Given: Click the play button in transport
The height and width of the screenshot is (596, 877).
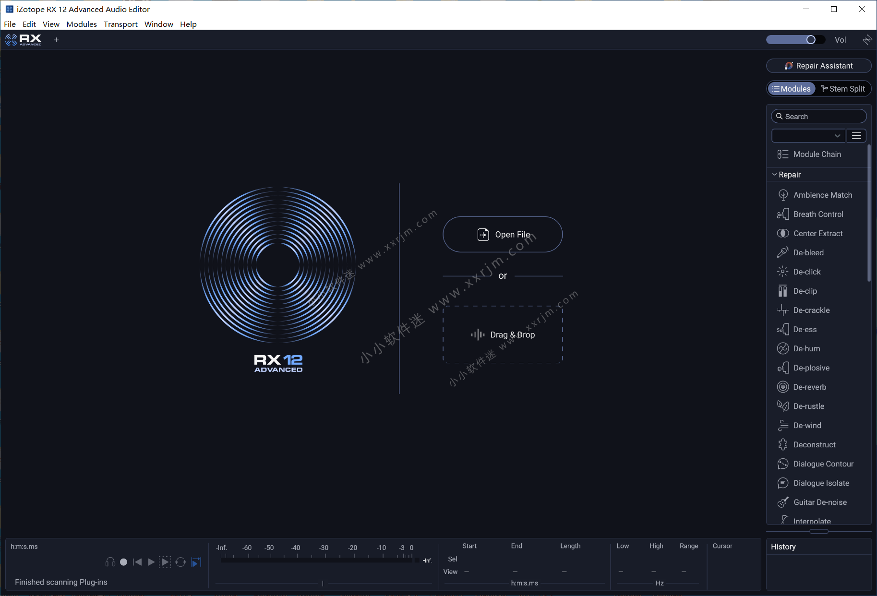Looking at the screenshot, I should pyautogui.click(x=151, y=562).
